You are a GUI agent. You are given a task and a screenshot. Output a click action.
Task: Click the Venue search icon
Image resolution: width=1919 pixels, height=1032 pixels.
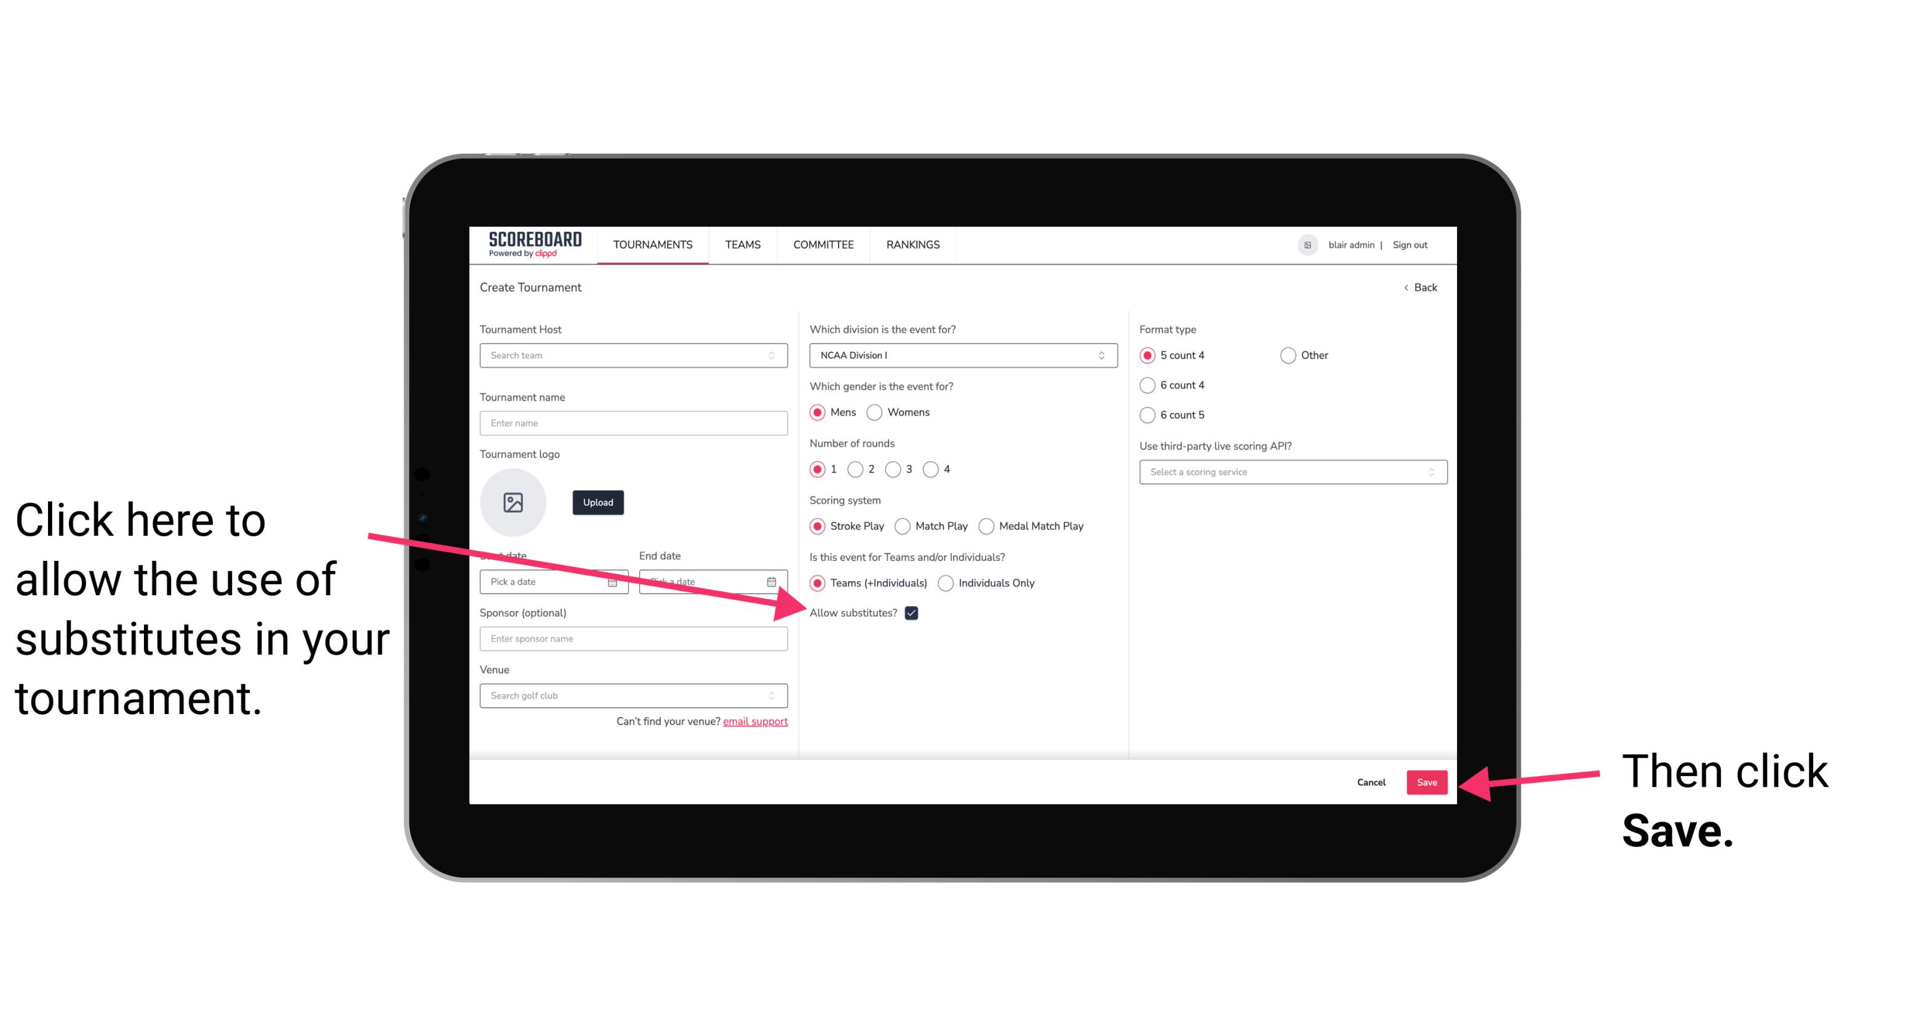pyautogui.click(x=778, y=696)
